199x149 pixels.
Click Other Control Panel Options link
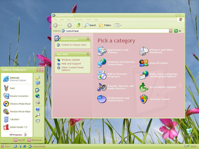[x=72, y=69]
